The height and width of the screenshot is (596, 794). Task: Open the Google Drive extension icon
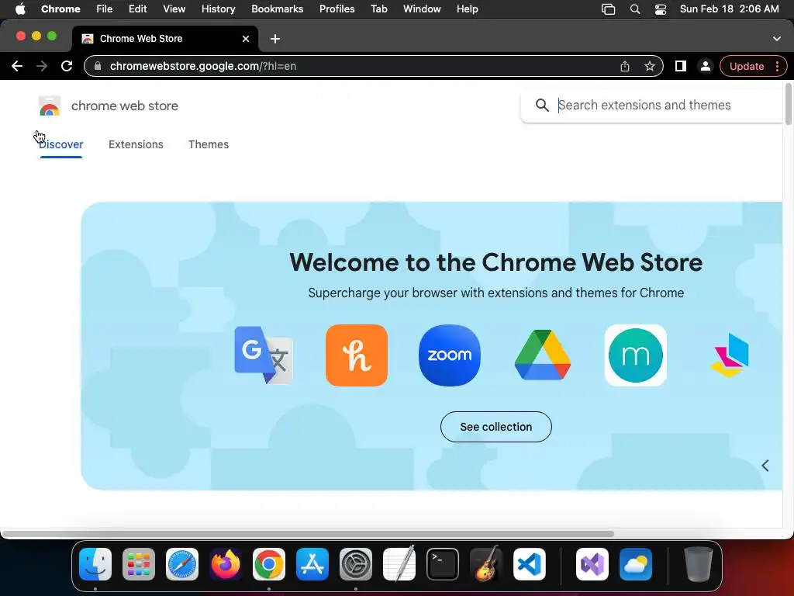(542, 355)
